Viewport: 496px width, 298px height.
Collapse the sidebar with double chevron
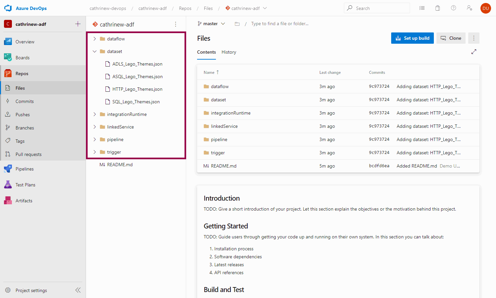point(78,290)
